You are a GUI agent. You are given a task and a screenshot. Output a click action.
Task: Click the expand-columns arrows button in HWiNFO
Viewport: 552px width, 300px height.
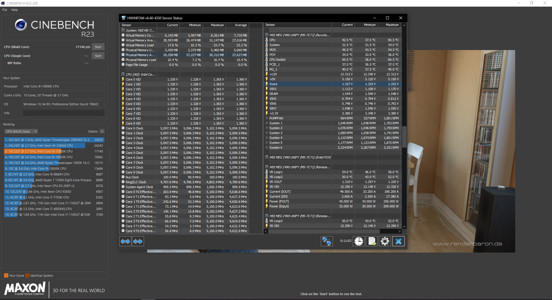125,241
